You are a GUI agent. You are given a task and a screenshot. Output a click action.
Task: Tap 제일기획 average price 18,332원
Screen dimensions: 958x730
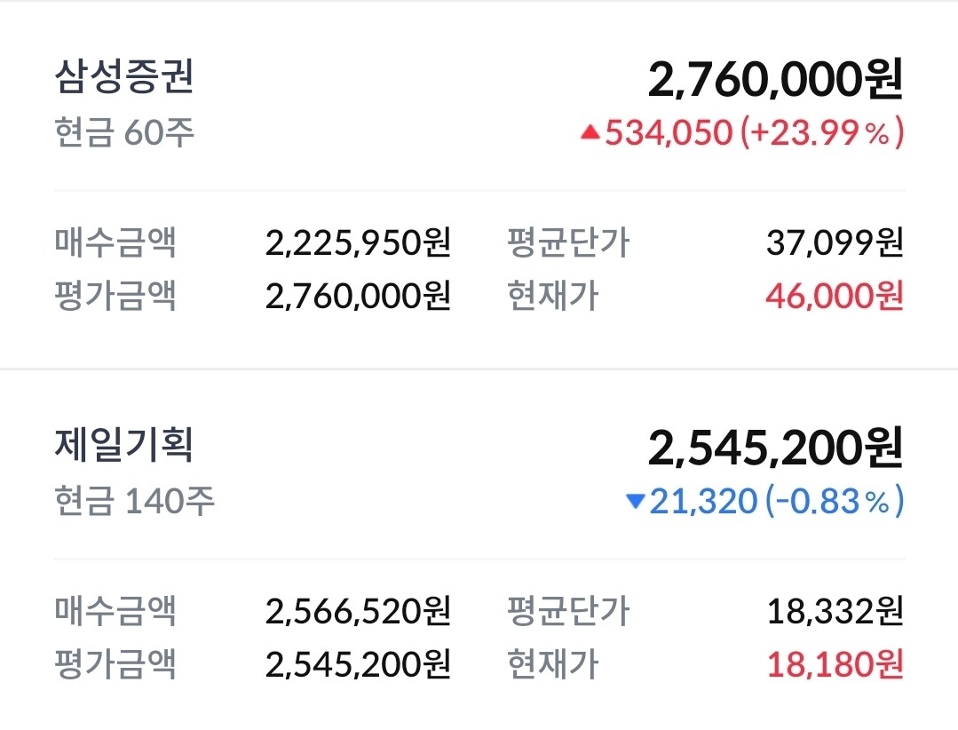(x=834, y=610)
